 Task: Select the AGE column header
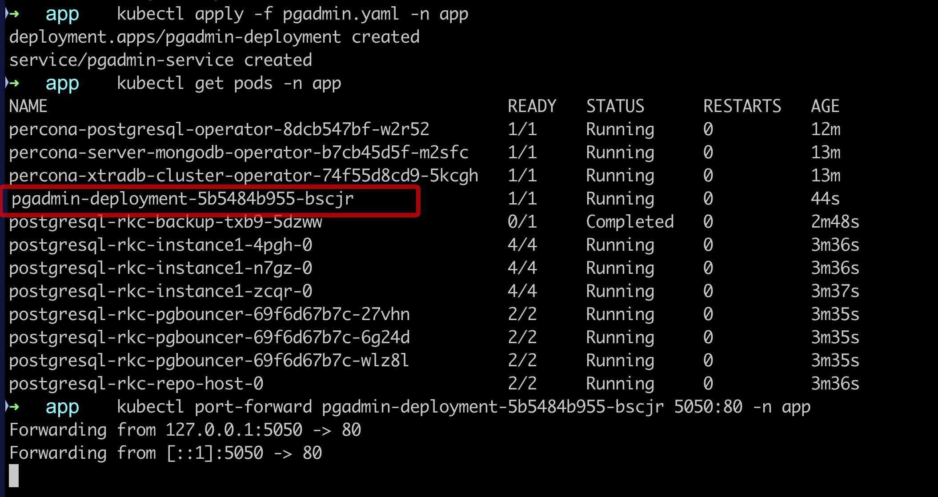coord(825,106)
